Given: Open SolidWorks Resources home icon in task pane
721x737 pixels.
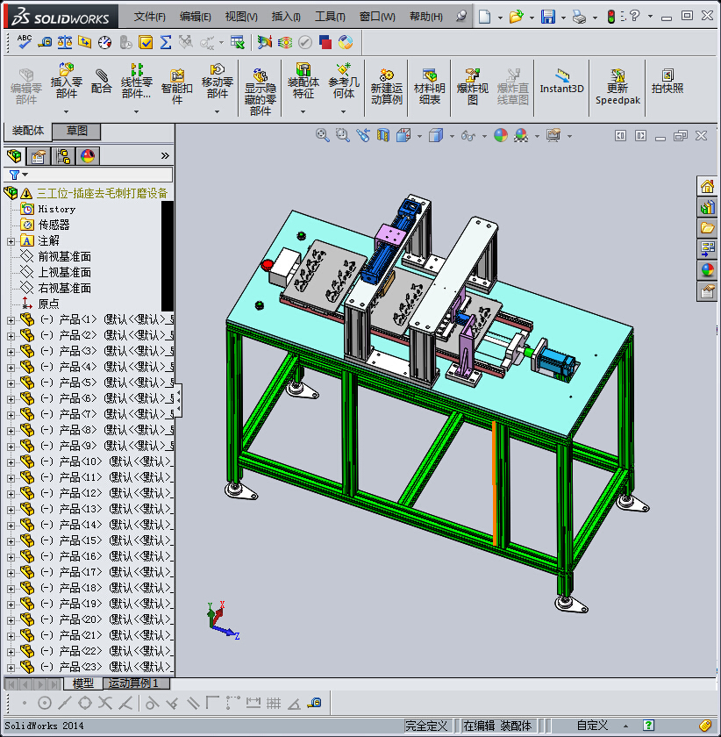Looking at the screenshot, I should point(707,187).
